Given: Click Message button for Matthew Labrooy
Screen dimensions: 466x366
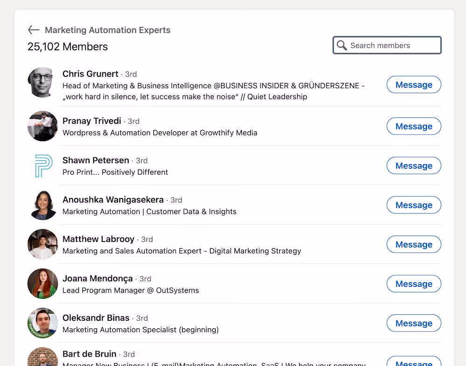Looking at the screenshot, I should coord(414,244).
